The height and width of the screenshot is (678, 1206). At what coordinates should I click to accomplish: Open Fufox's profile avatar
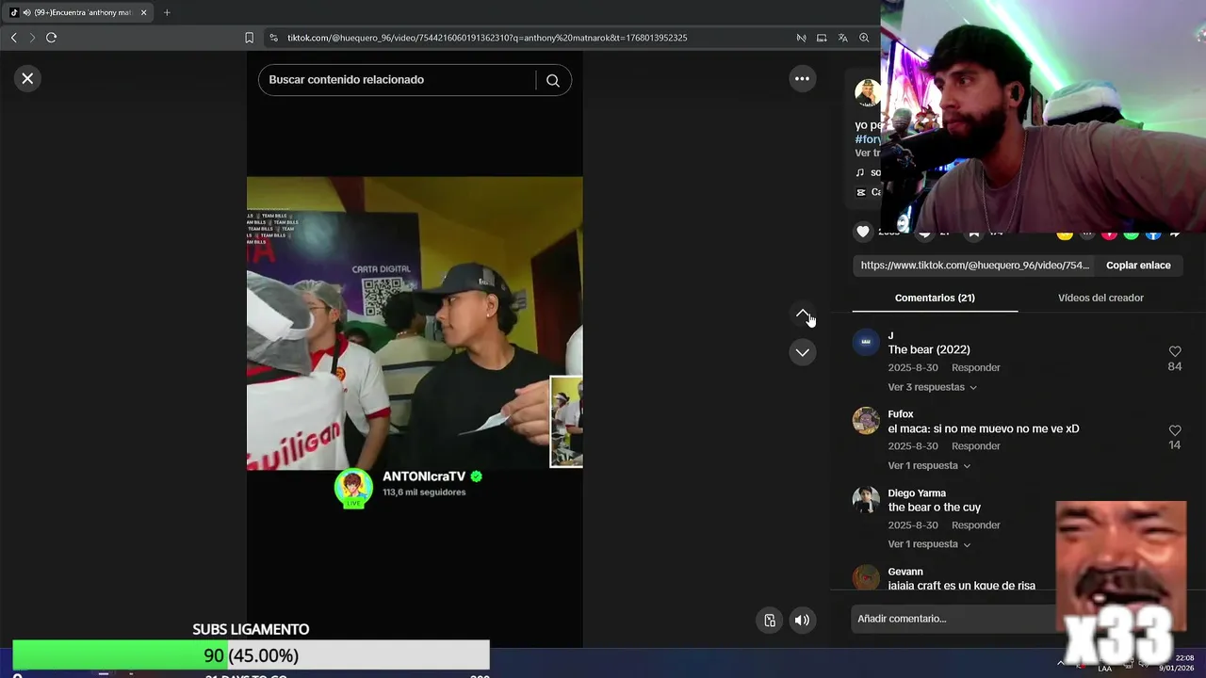click(866, 420)
